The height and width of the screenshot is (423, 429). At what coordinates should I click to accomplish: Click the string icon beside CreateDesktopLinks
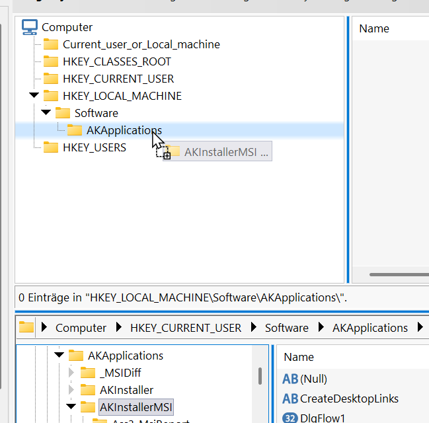pos(290,399)
